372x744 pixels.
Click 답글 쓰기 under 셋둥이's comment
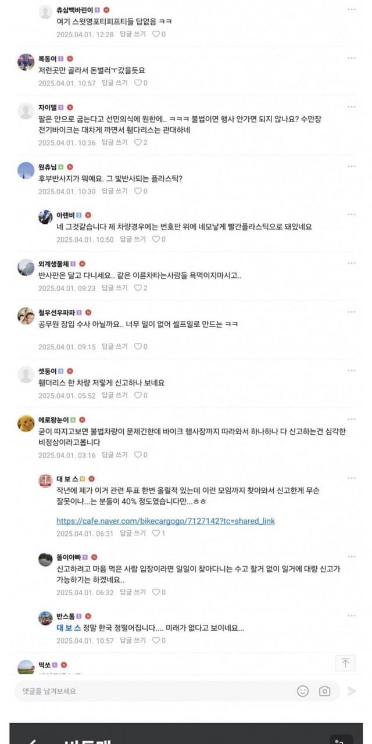pos(115,395)
